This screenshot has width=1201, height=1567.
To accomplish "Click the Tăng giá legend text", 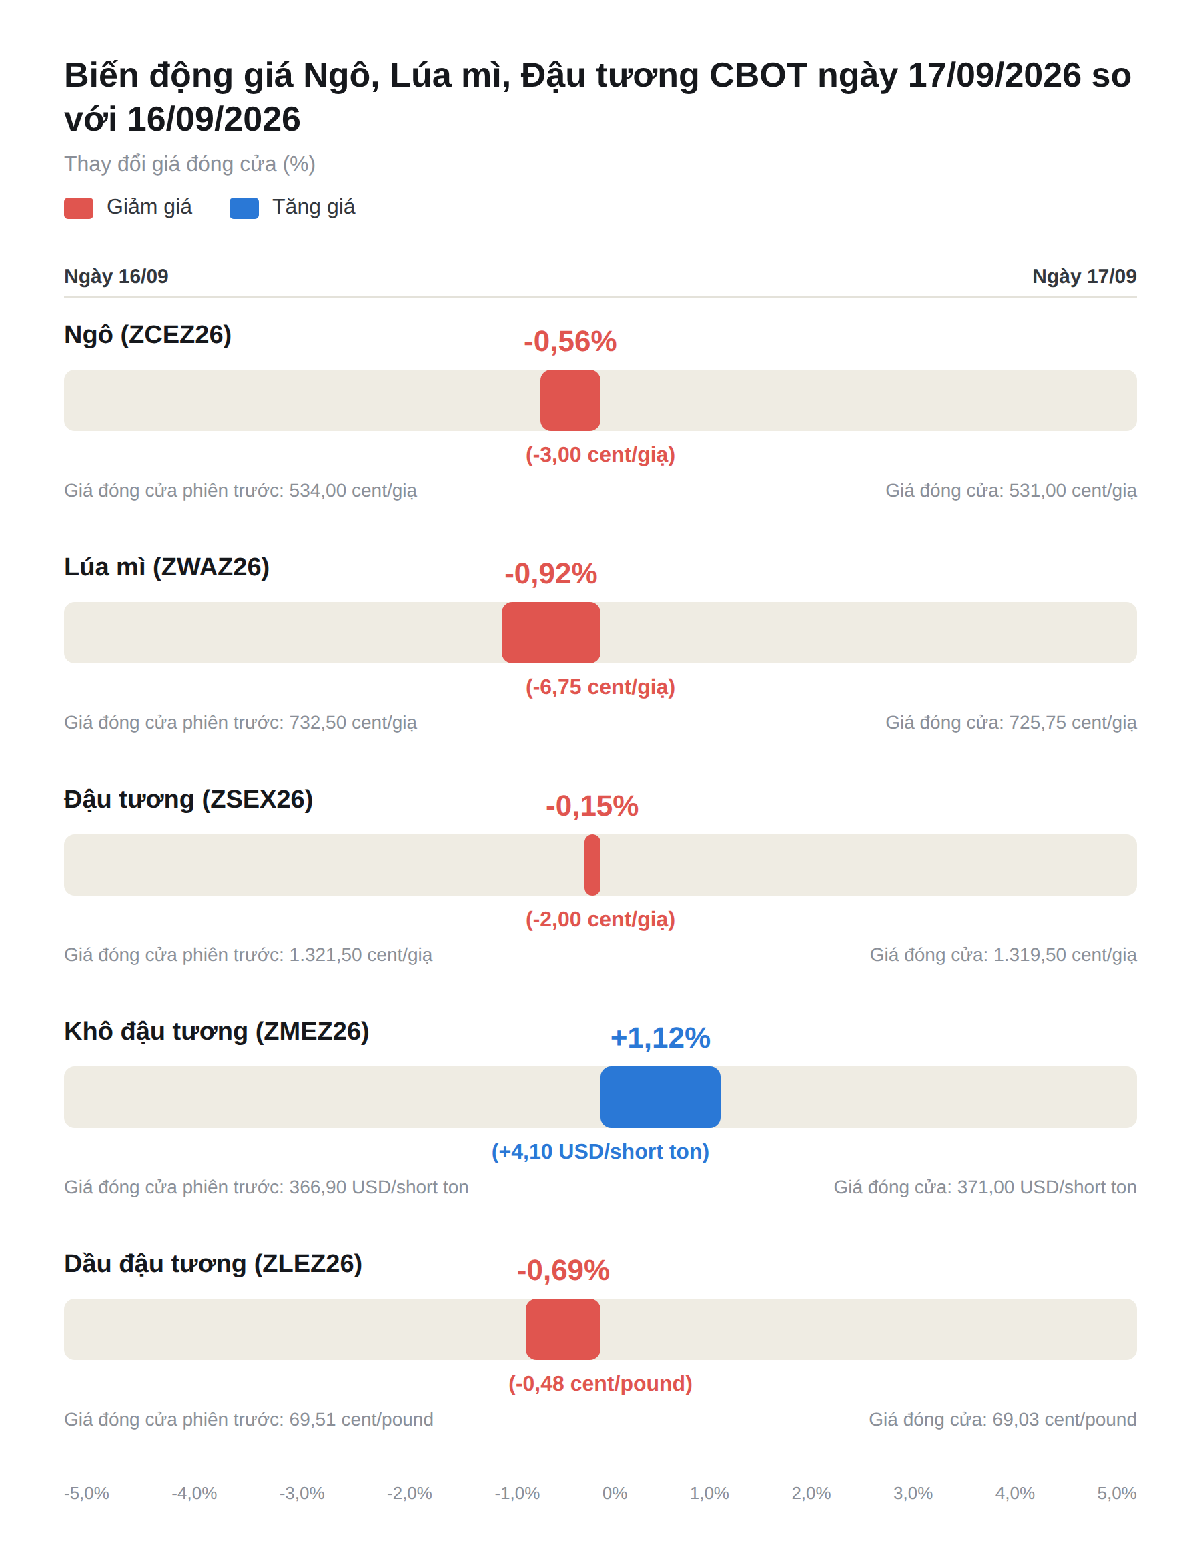I will click(314, 208).
